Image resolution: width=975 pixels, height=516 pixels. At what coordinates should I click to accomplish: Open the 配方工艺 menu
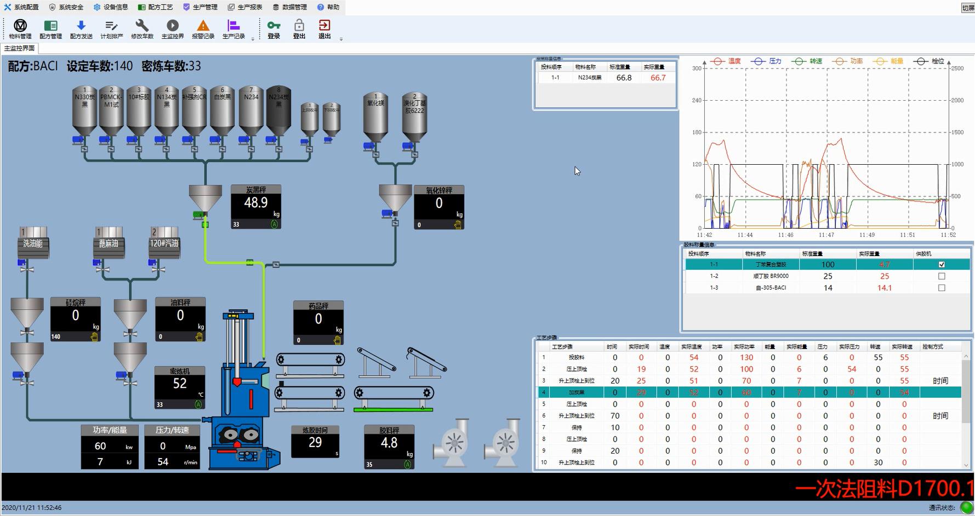156,7
